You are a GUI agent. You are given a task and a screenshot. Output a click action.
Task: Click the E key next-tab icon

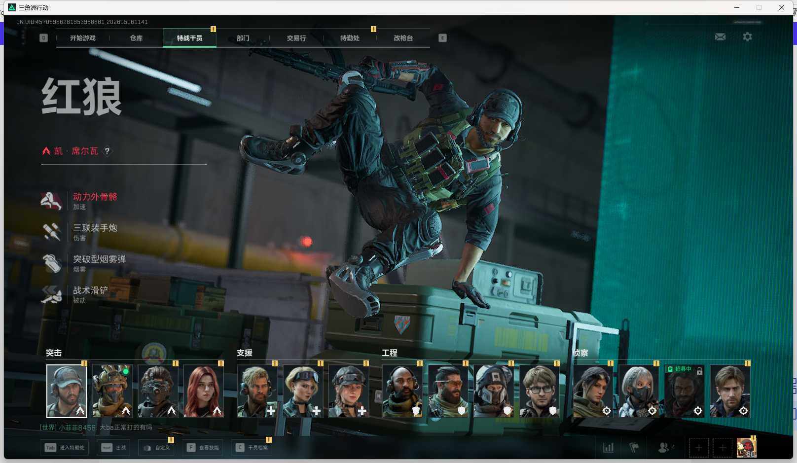442,38
